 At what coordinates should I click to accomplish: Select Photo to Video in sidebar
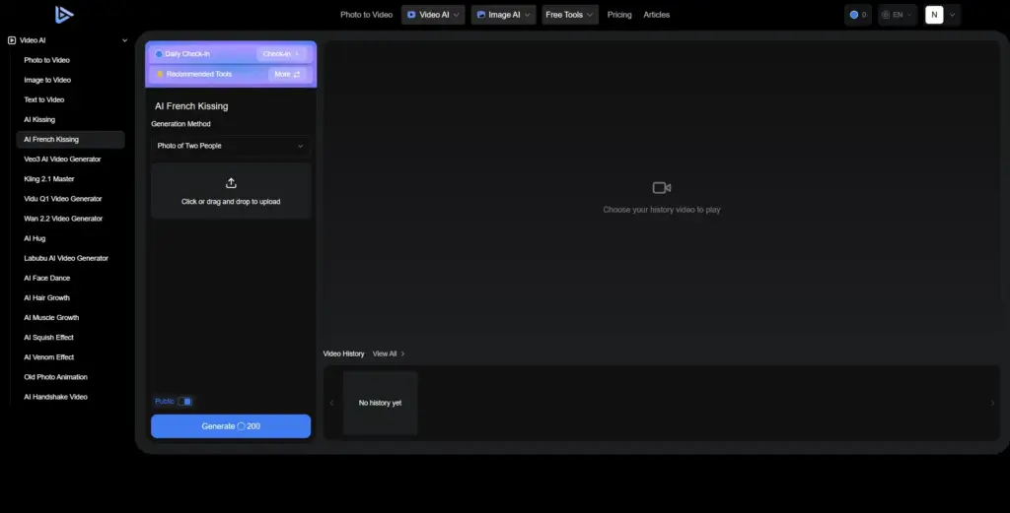tap(46, 60)
